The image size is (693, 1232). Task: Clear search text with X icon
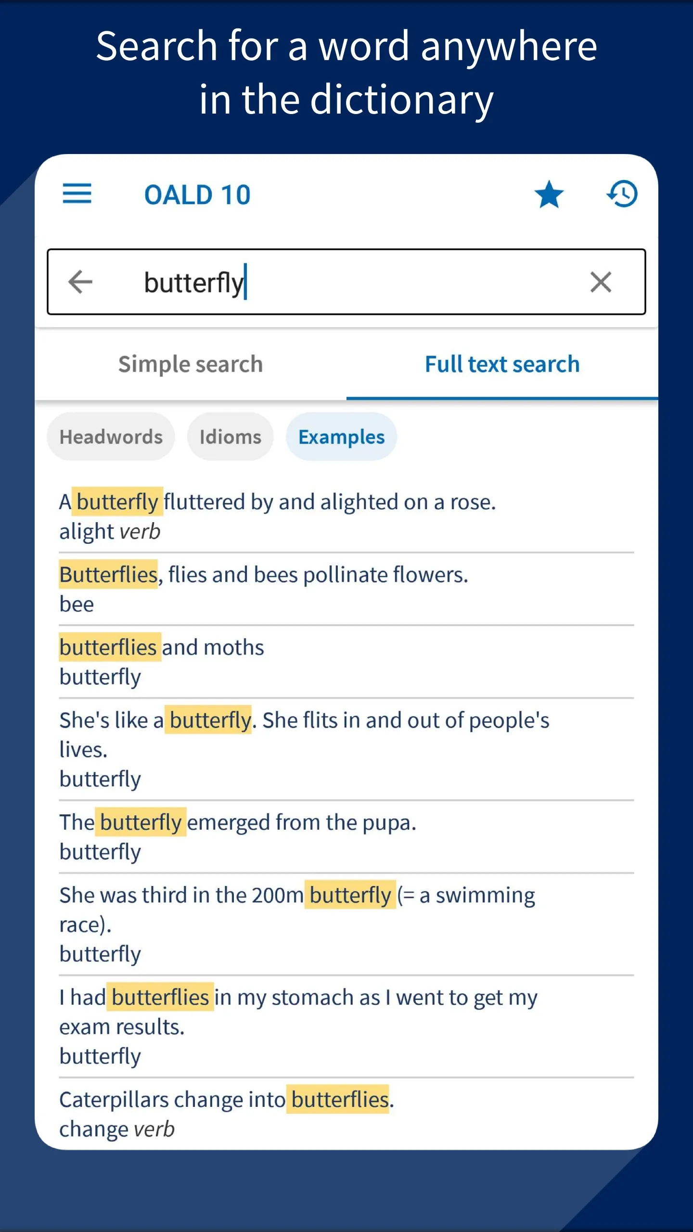(601, 282)
